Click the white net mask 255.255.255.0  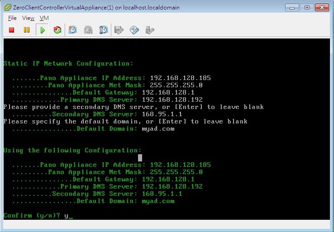(176, 85)
